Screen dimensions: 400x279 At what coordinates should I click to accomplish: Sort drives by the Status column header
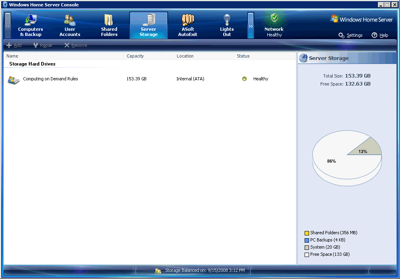pos(265,56)
